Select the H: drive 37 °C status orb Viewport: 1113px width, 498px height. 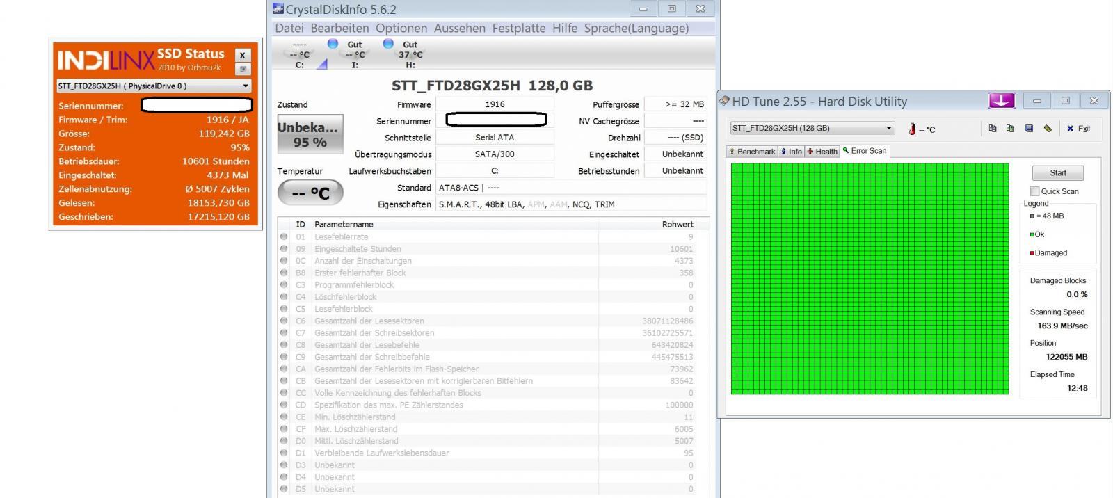click(x=388, y=44)
